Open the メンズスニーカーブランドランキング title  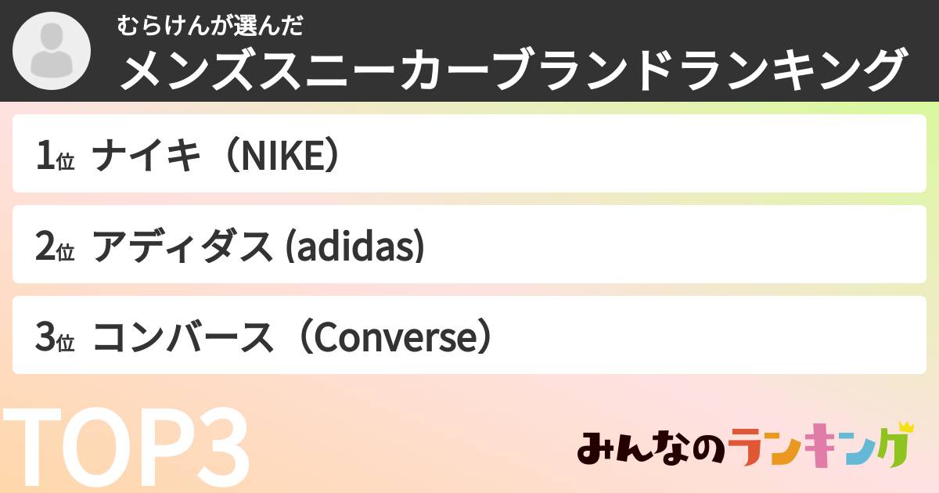(x=513, y=72)
